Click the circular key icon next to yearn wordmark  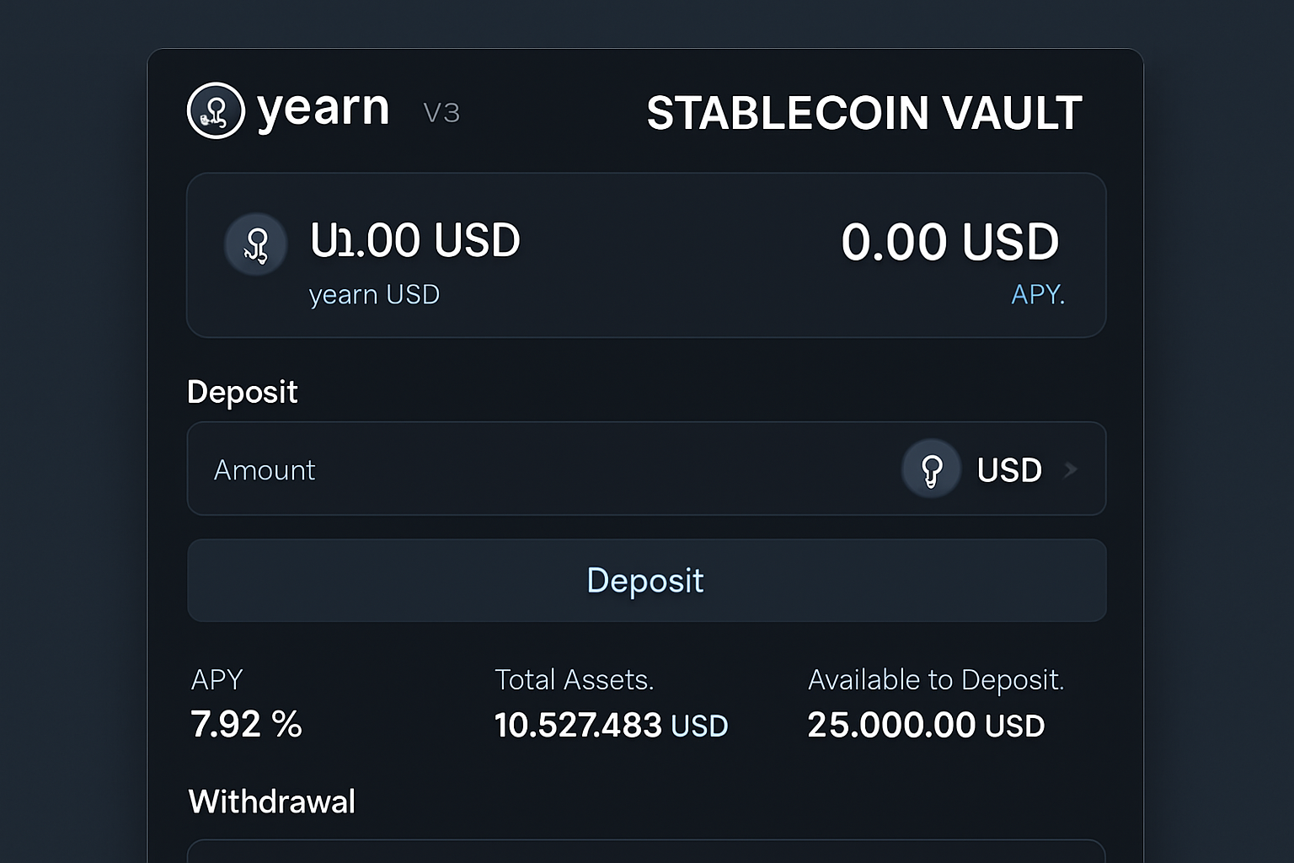(x=217, y=110)
